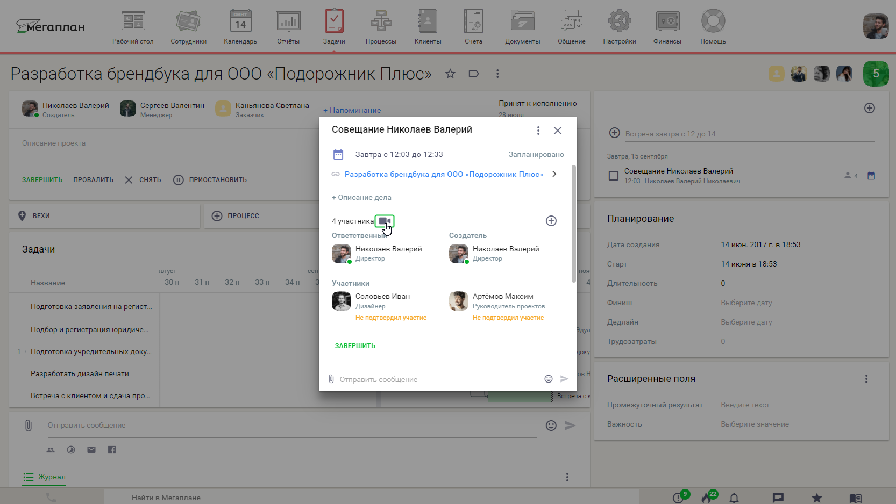Click Промежуточный результат text field

(745, 405)
